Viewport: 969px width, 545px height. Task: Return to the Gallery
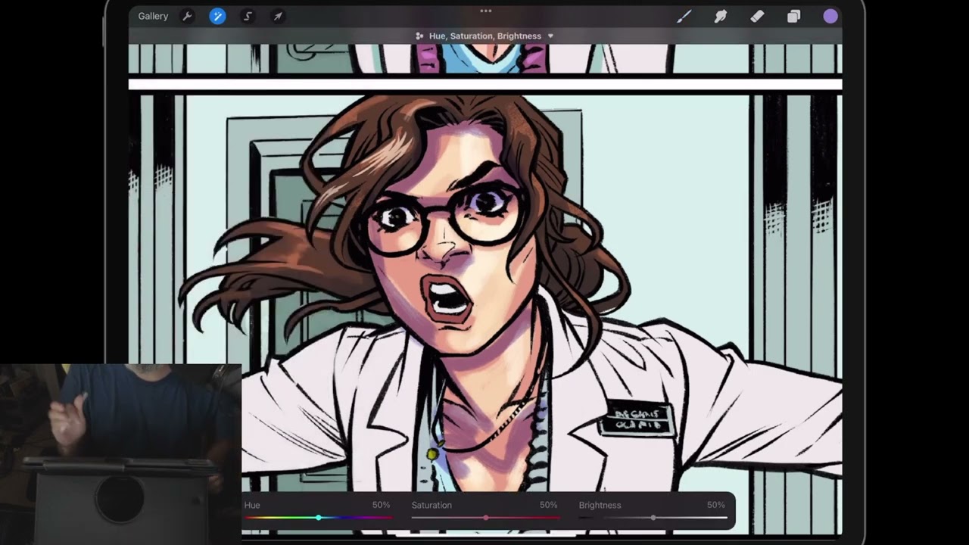[x=153, y=16]
